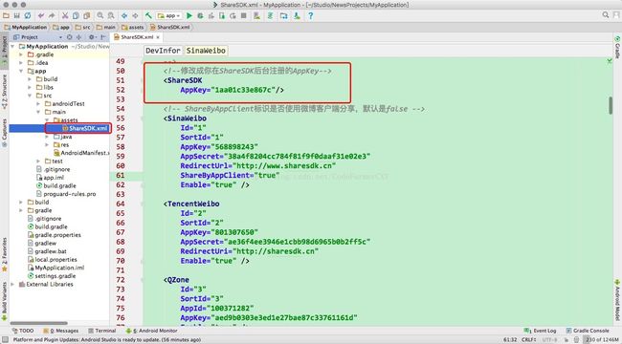Image resolution: width=622 pixels, height=344 pixels.
Task: Select AndroidManifest file in the tree
Action: (x=81, y=153)
